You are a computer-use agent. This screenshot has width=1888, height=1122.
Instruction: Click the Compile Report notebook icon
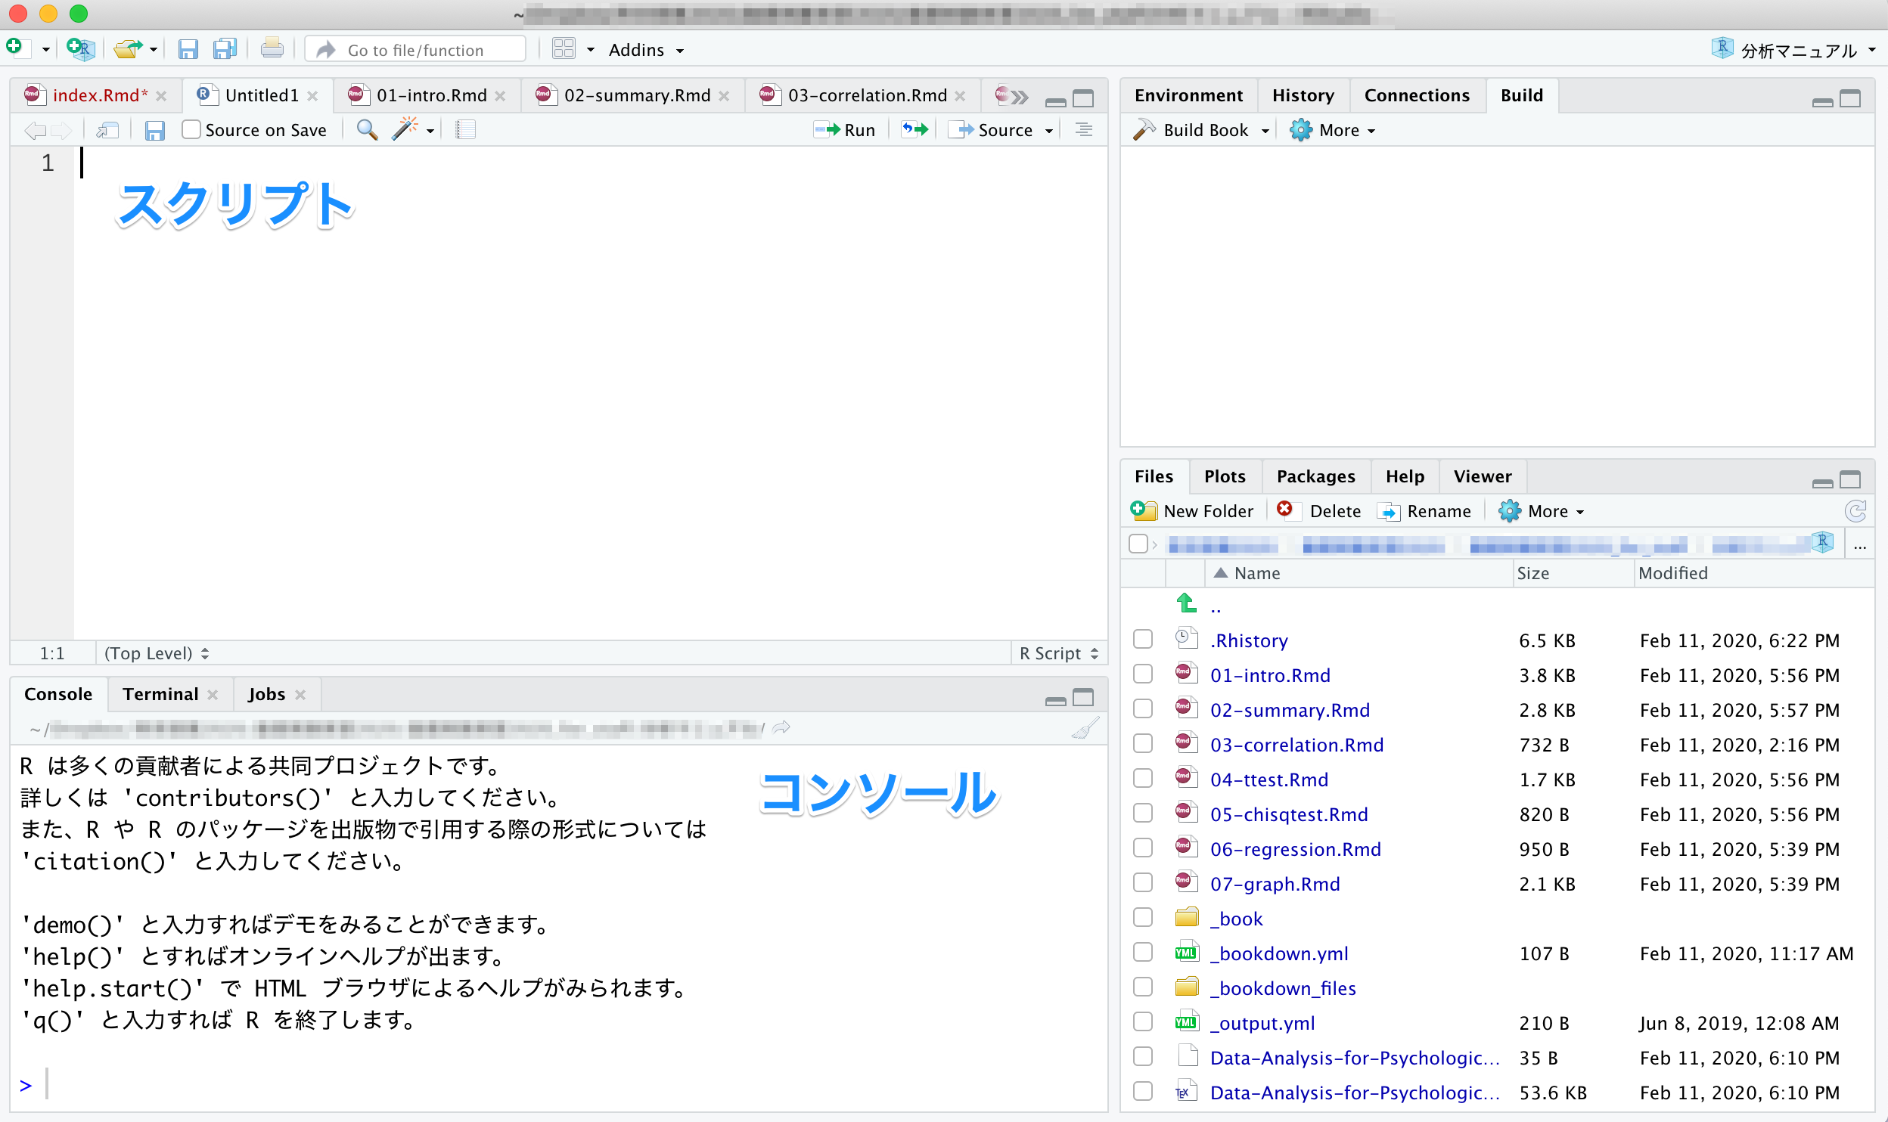[x=465, y=130]
